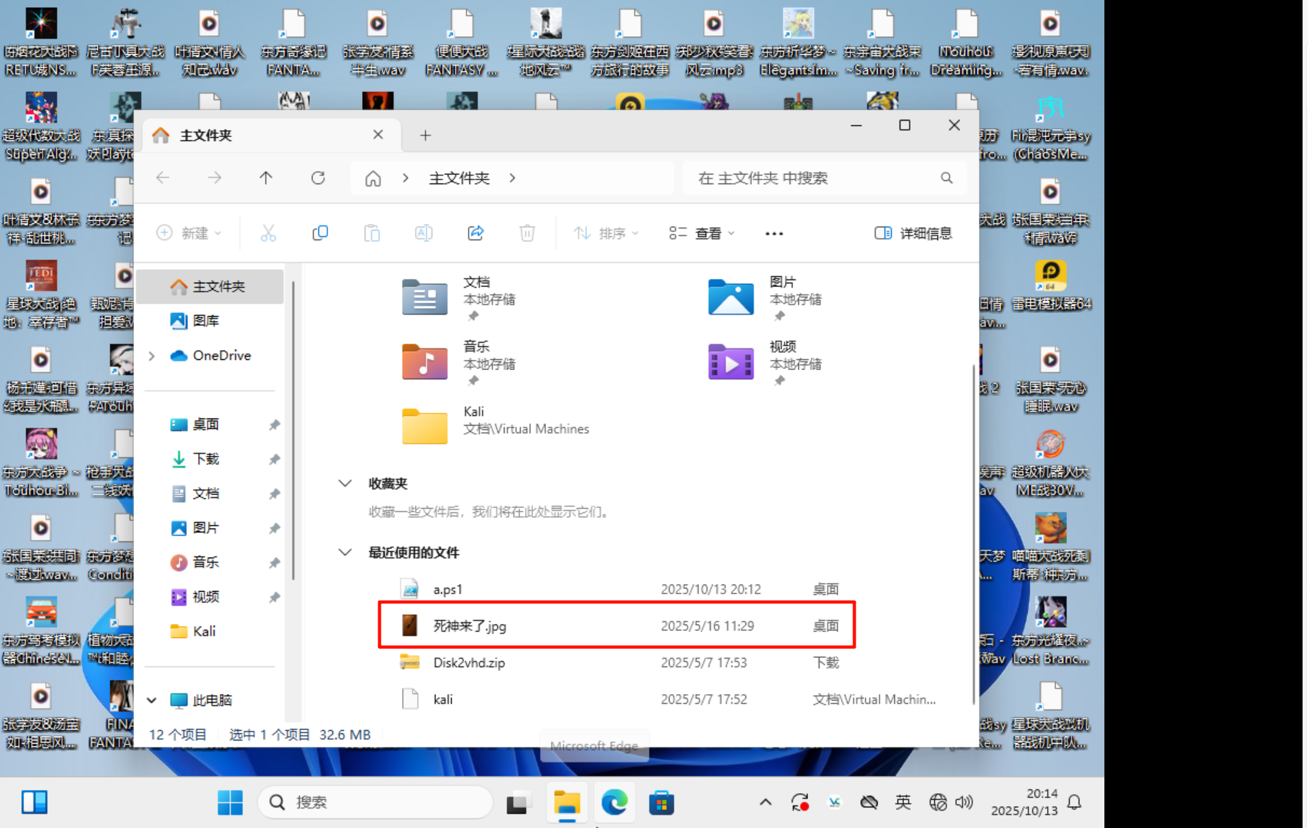Open Microsoft Edge from the taskbar
Screen dimensions: 1308x828
tap(614, 802)
